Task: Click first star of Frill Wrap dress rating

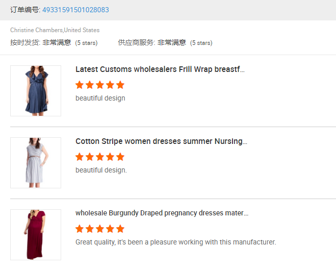Action: 80,85
